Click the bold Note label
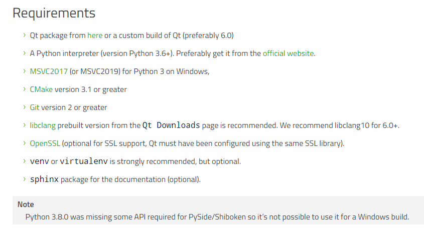This screenshot has height=234, width=424. (x=26, y=204)
